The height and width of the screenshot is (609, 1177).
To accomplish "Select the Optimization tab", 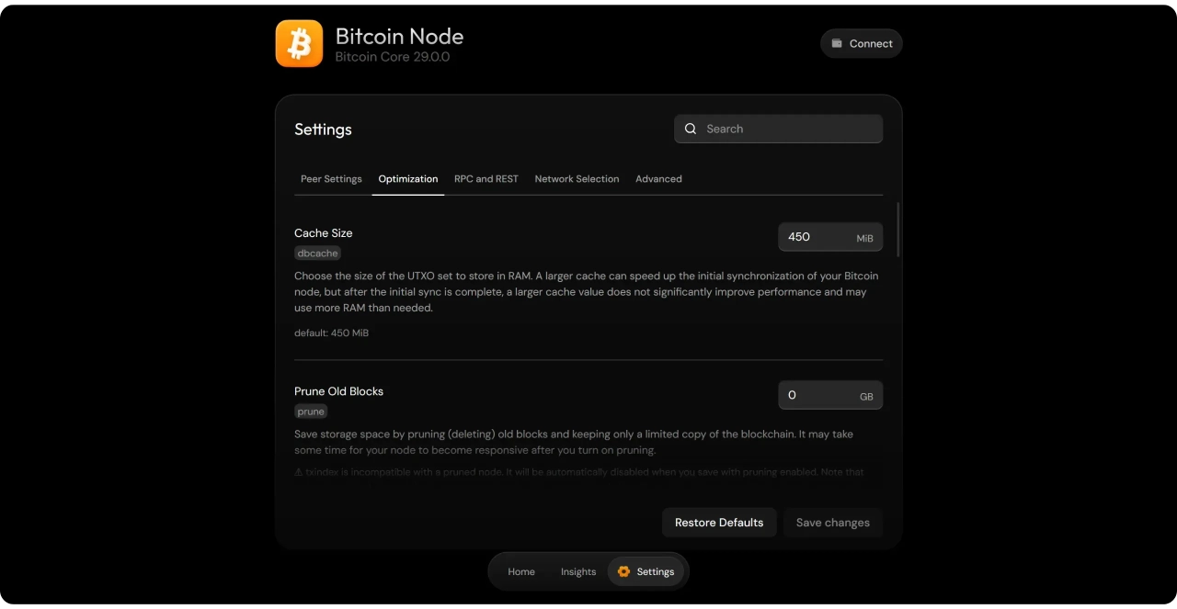I will point(407,179).
